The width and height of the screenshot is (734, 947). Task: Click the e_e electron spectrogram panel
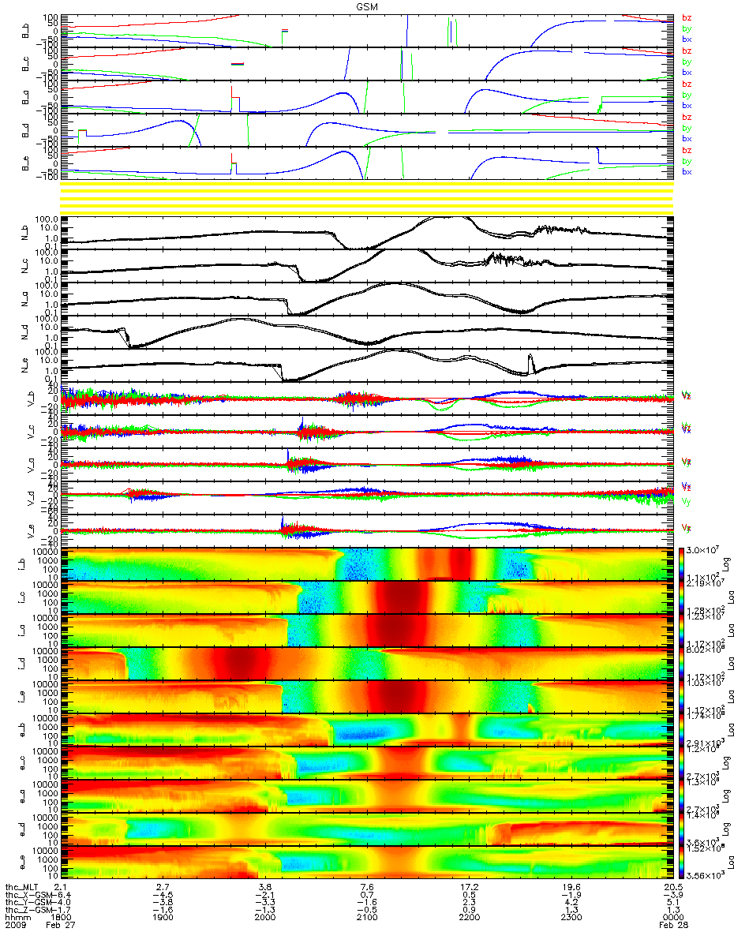[x=367, y=862]
